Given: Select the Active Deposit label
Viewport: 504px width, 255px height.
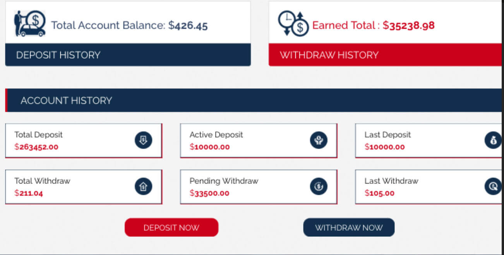Looking at the screenshot, I should [x=216, y=134].
